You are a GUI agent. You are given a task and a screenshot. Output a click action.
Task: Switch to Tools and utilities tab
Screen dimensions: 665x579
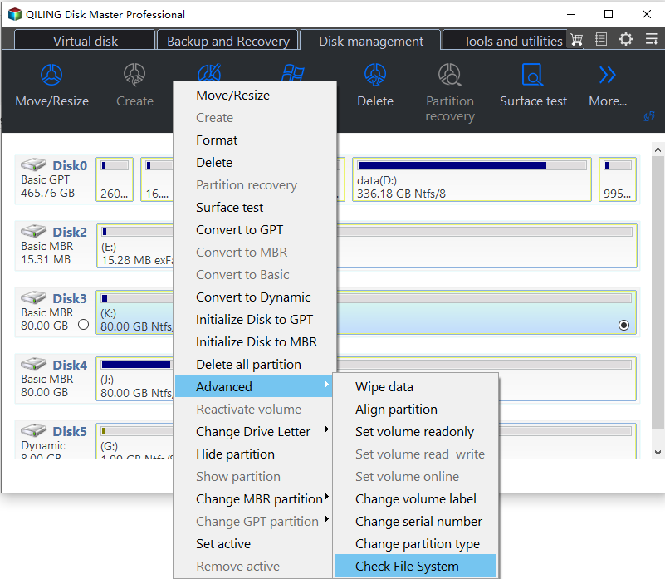505,41
